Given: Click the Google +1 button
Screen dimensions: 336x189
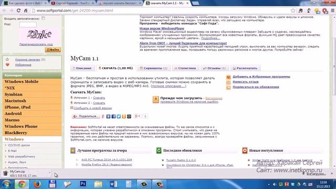Looking at the screenshot, I should coord(138,116).
